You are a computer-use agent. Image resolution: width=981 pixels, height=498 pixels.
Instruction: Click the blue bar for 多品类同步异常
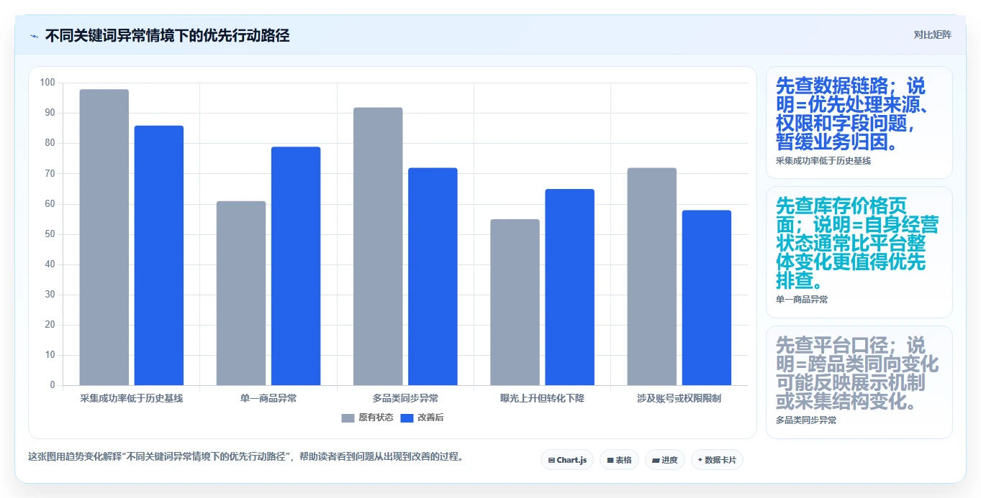pyautogui.click(x=433, y=277)
